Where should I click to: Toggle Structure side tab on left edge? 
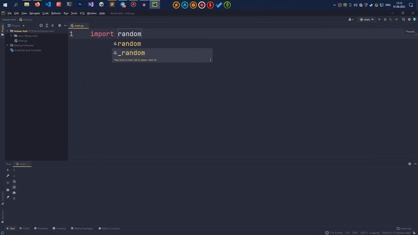pyautogui.click(x=3, y=198)
